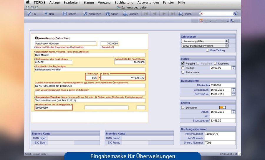Open calendar picker for Skonto Datum

tap(233, 112)
